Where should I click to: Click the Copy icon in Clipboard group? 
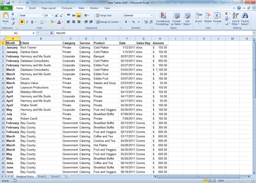(x=13, y=19)
